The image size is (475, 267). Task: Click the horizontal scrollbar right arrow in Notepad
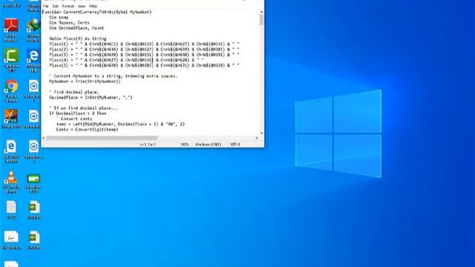[x=257, y=138]
